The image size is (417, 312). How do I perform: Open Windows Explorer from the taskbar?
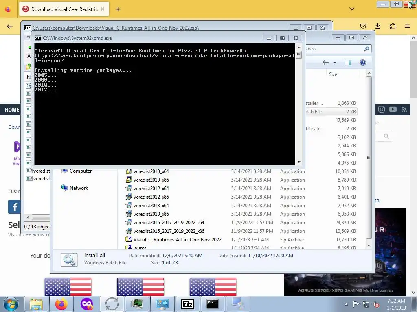point(36,304)
